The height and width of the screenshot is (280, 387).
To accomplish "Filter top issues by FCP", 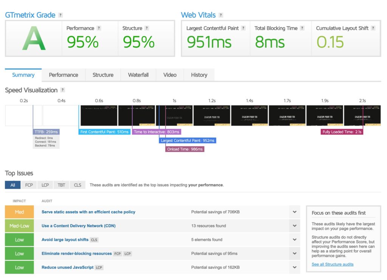I will 29,185.
